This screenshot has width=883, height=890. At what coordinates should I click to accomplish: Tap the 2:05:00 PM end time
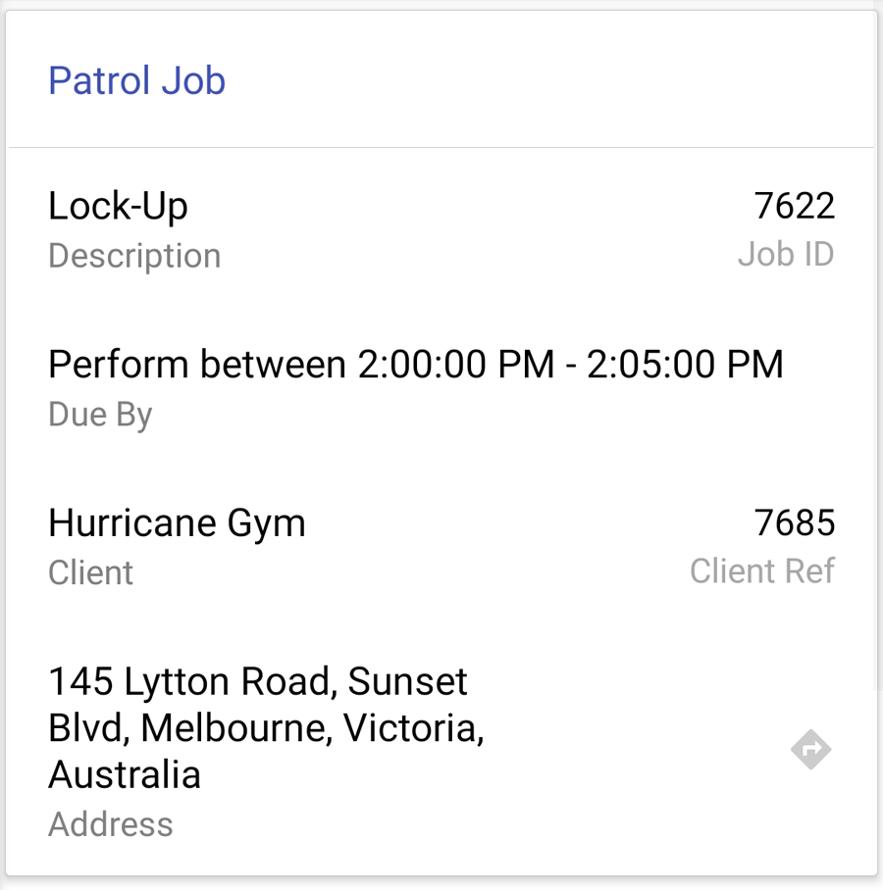coord(685,364)
